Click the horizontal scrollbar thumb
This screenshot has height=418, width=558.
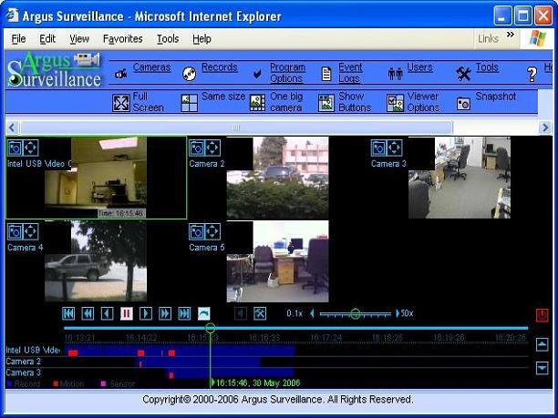236,127
